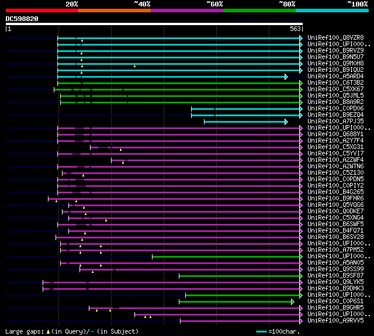Click the label UniRef100_B8A9R2
Image resolution: width=374 pixels, height=336 pixels.
(x=335, y=102)
